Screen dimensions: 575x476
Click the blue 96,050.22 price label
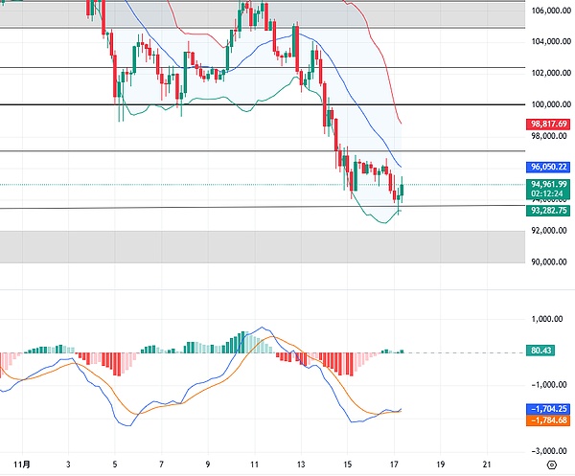(548, 167)
